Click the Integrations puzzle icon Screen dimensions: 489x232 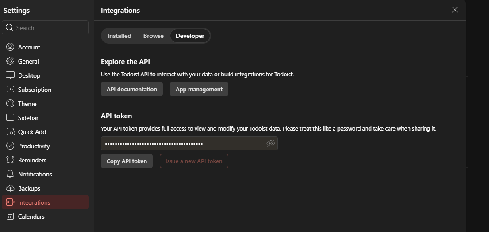coord(10,202)
